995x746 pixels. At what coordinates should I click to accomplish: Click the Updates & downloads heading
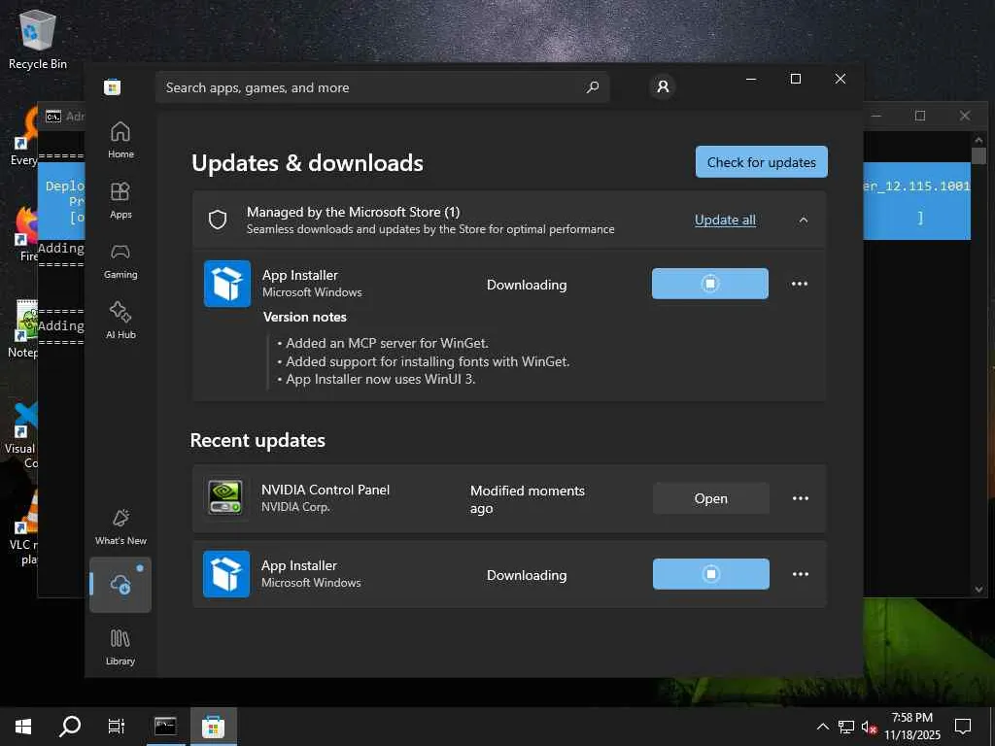click(307, 163)
